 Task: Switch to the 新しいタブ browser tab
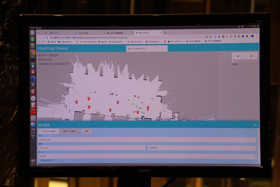63,33
